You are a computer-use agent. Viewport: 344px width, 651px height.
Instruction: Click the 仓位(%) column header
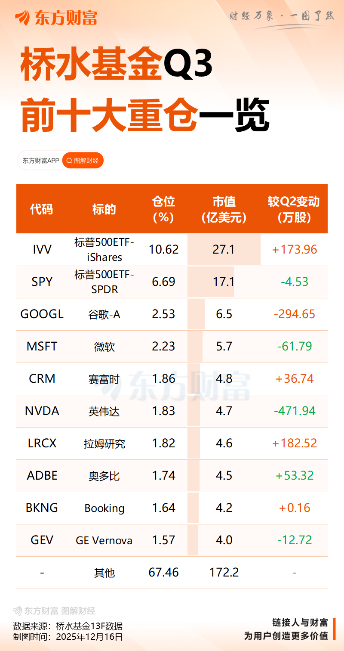pyautogui.click(x=163, y=209)
